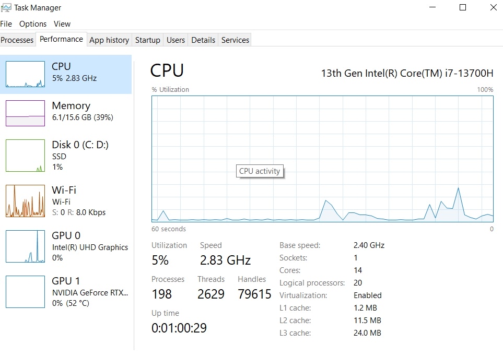
Task: Select the Memory usage mini graph
Action: 25,113
